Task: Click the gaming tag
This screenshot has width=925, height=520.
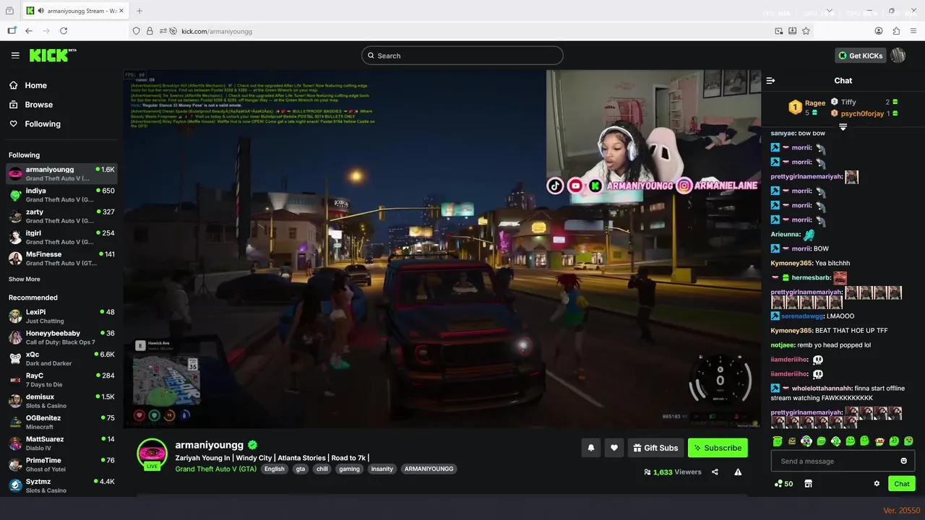Action: coord(350,469)
